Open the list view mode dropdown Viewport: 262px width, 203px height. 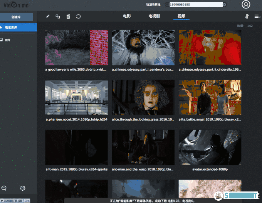pos(257,16)
